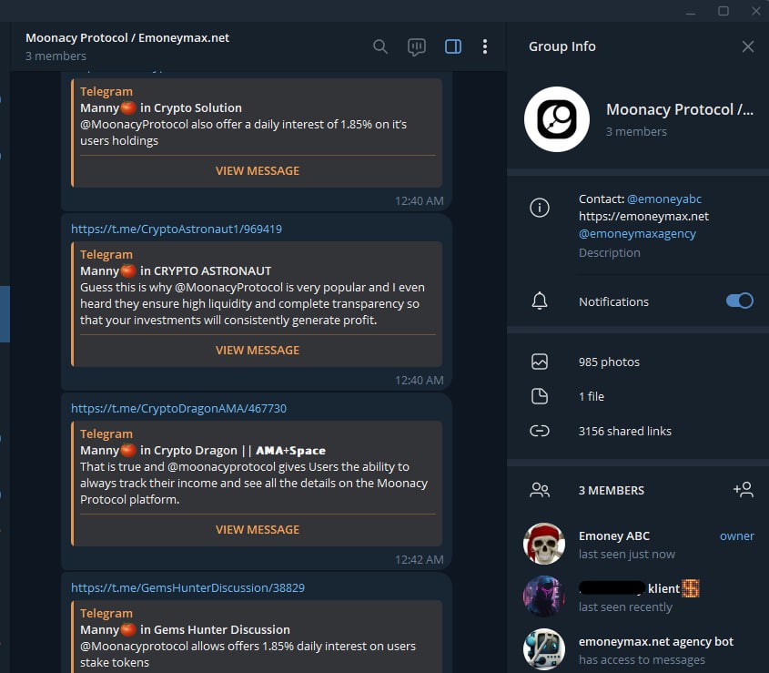Click the chat title Moonacy Protocol / Emoneymax.net

[x=127, y=38]
